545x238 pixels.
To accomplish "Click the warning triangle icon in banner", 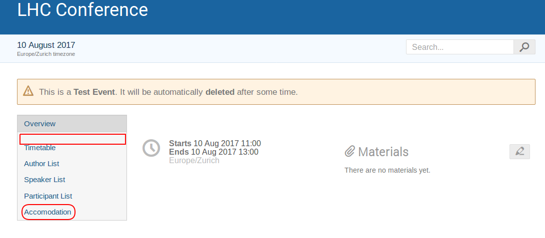I will pyautogui.click(x=28, y=92).
